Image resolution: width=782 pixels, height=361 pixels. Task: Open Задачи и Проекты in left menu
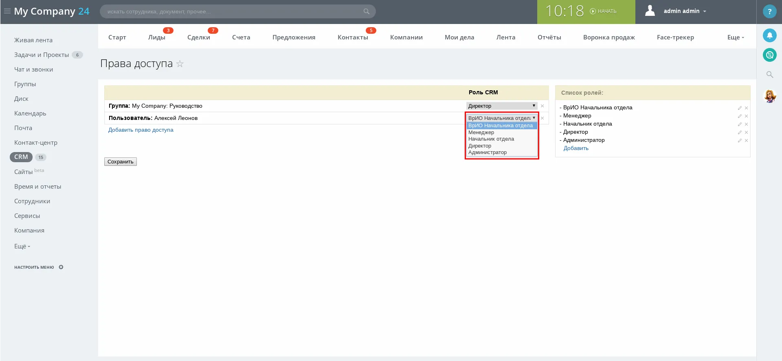tap(42, 55)
